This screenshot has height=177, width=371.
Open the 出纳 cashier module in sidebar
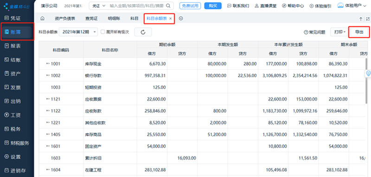pos(13,101)
